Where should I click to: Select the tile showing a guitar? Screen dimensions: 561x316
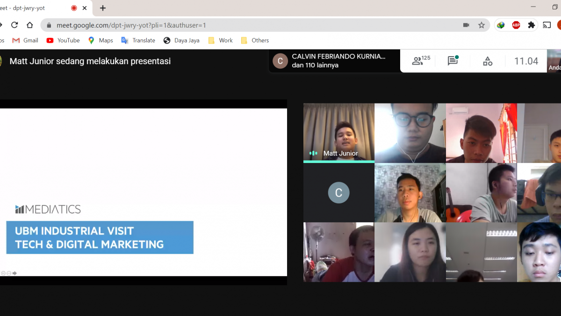tap(482, 192)
